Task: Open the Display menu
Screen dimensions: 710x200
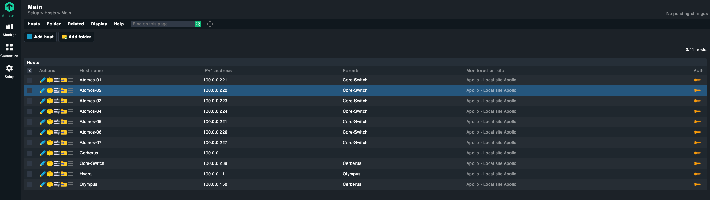Action: tap(99, 24)
